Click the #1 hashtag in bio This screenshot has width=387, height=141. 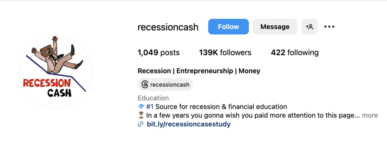150,107
